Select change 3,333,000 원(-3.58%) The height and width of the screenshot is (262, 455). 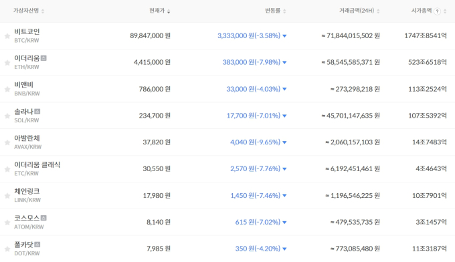tap(249, 35)
